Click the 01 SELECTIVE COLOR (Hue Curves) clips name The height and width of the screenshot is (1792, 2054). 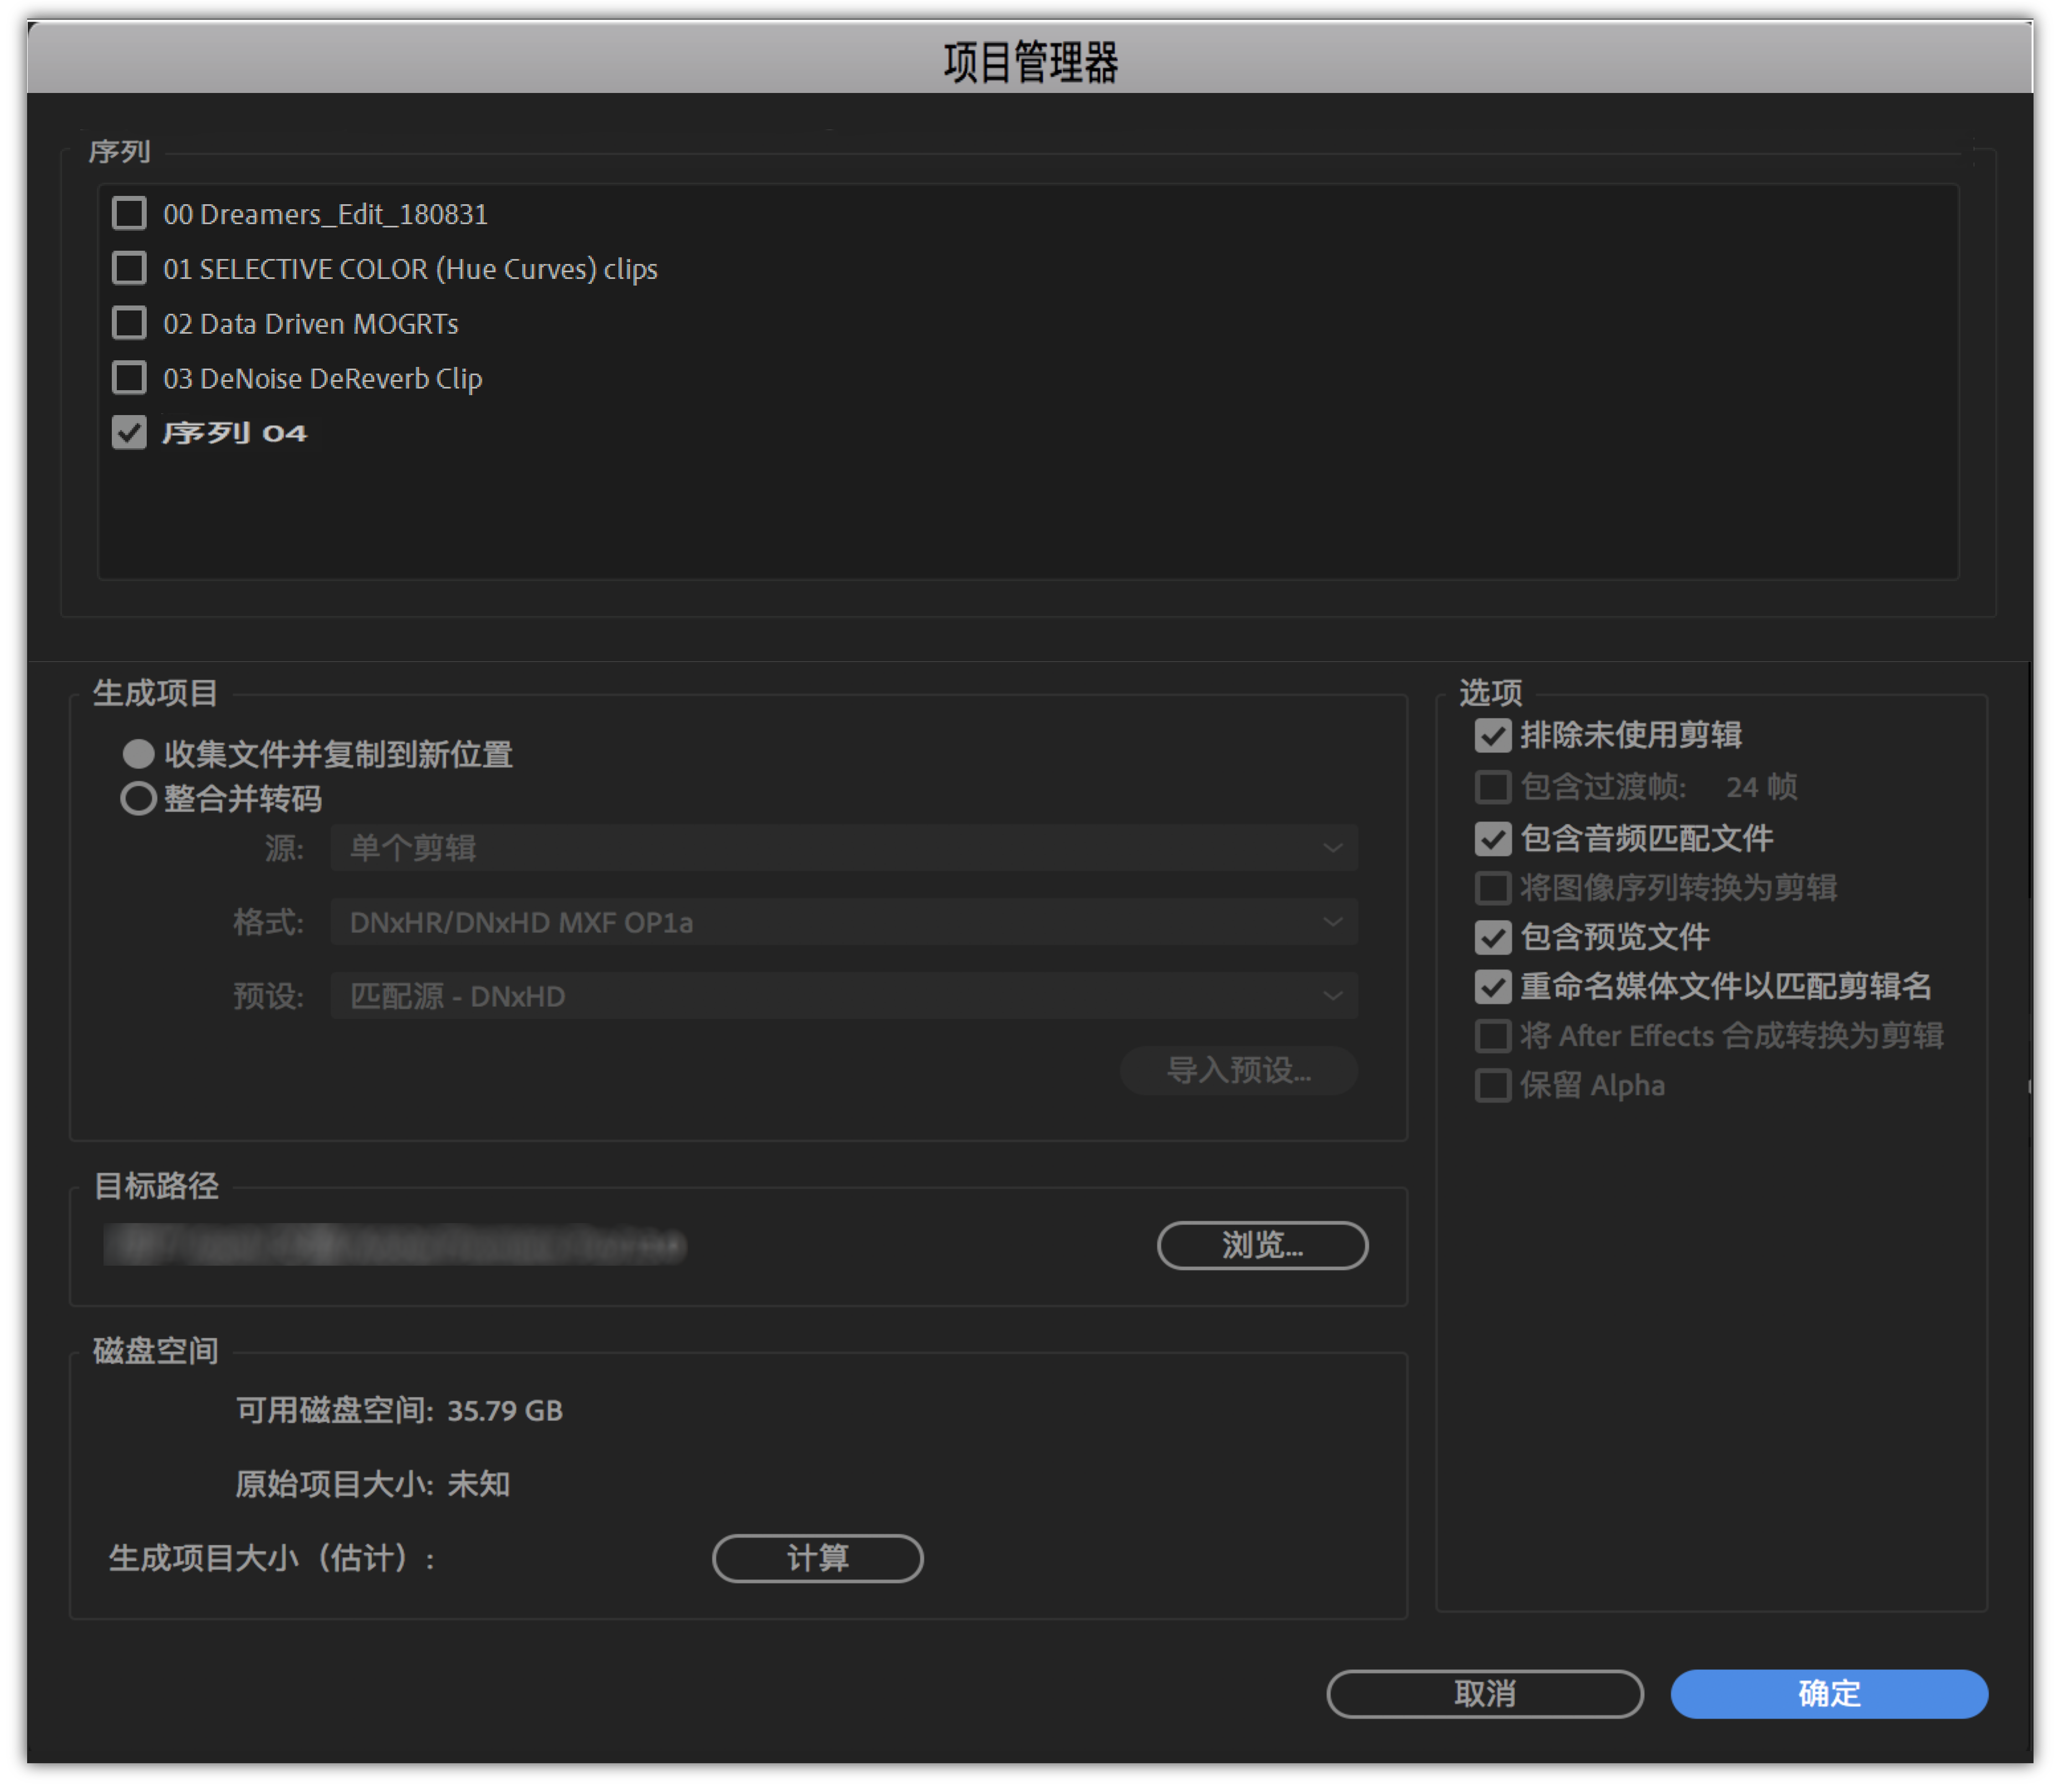click(410, 269)
